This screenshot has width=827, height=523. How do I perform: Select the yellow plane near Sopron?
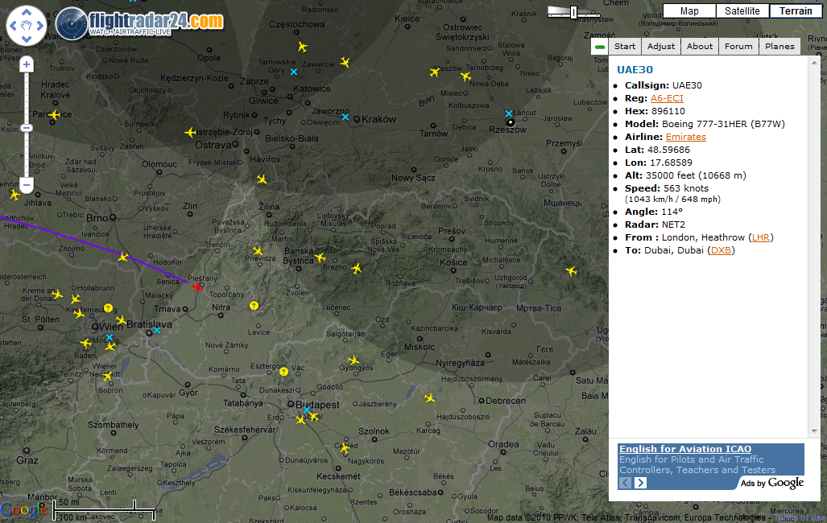point(108,377)
